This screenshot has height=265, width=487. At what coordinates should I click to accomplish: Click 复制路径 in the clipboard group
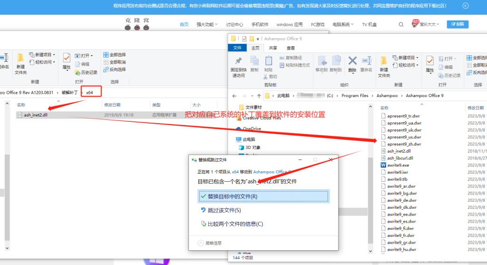click(x=291, y=58)
